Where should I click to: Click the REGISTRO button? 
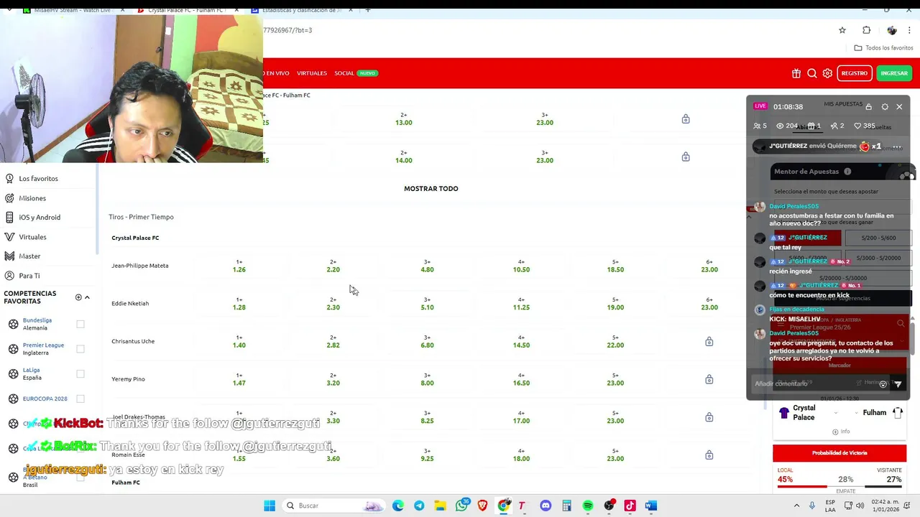tap(855, 73)
